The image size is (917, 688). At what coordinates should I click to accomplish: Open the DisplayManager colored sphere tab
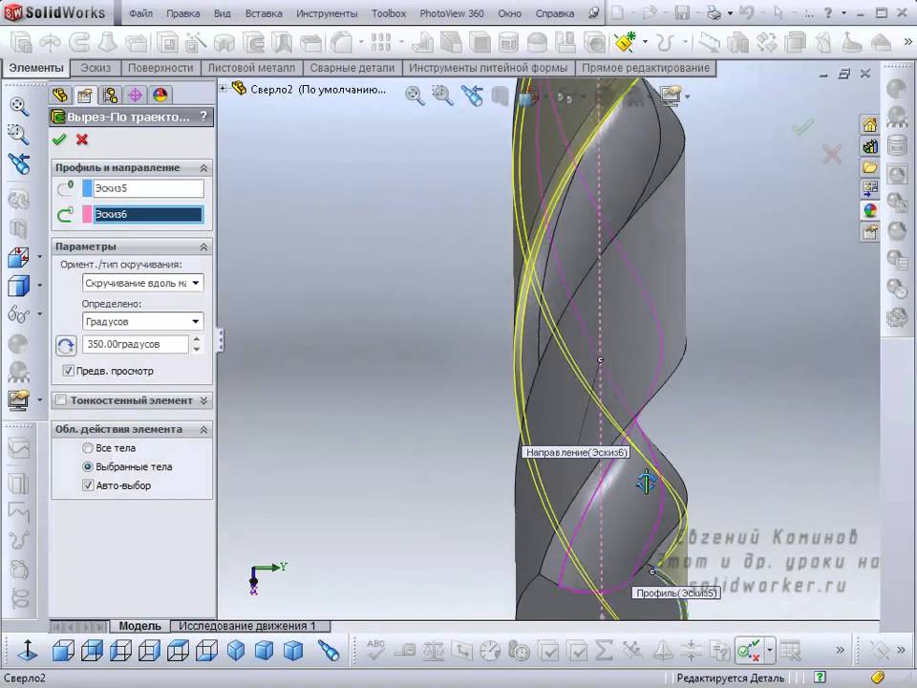160,95
